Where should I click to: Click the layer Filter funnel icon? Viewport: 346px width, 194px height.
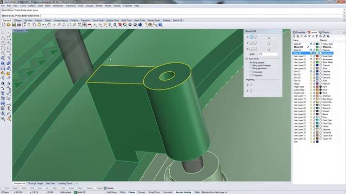317,36
